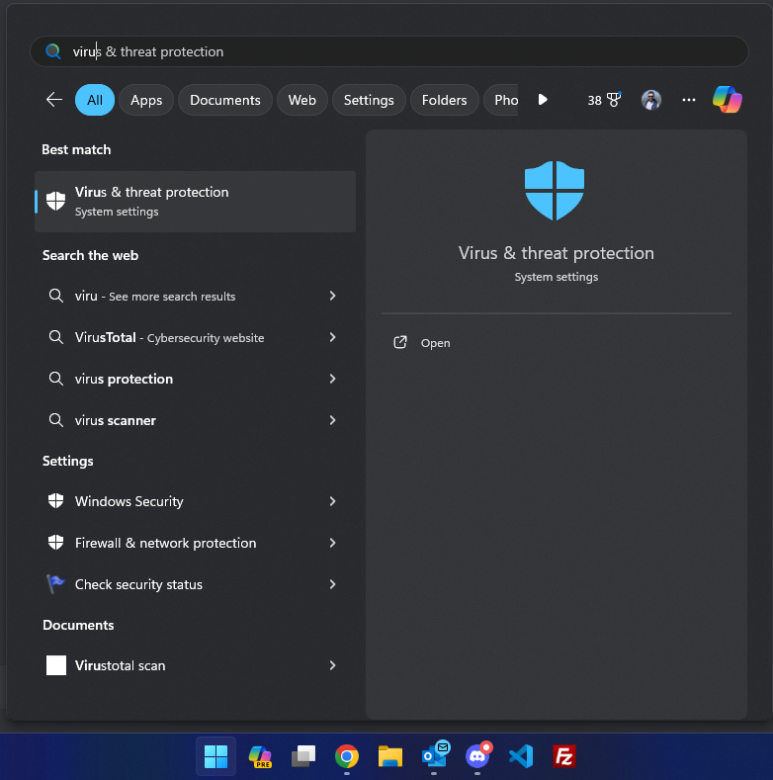Select VirusTotal Cybersecurity website suggestion

coord(195,337)
